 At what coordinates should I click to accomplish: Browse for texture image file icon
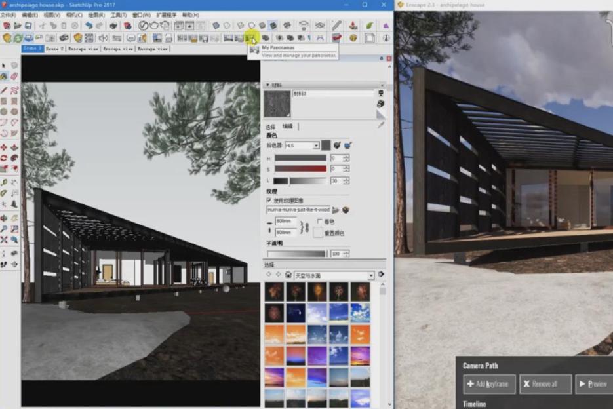336,210
